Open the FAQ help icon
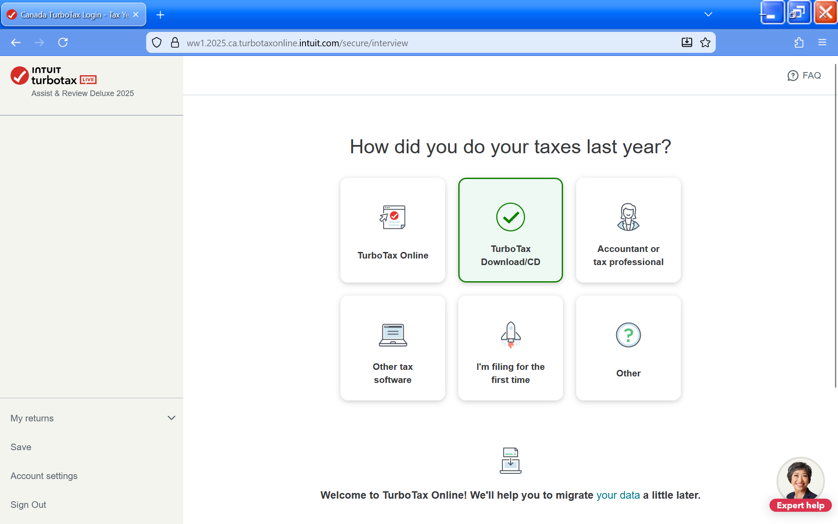Screen dimensions: 838x524 [793, 76]
